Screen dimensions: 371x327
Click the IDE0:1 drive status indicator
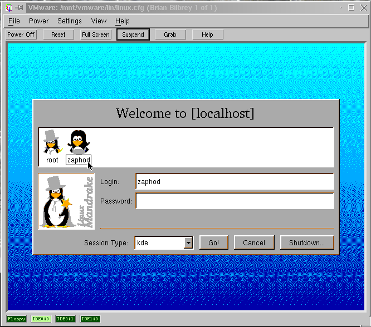point(65,319)
